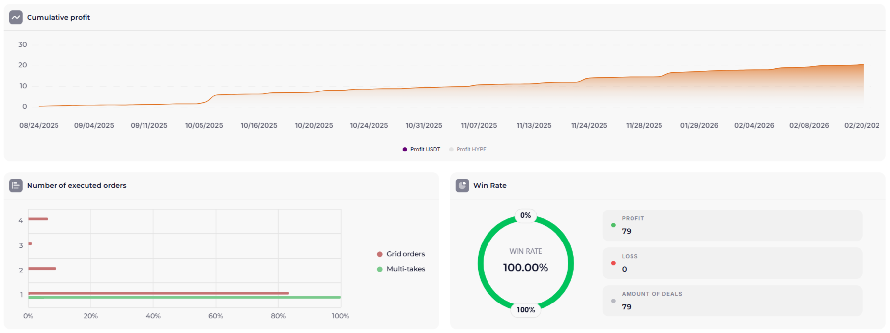This screenshot has height=333, width=890.
Task: Click the red Loss status dot
Action: tap(613, 263)
